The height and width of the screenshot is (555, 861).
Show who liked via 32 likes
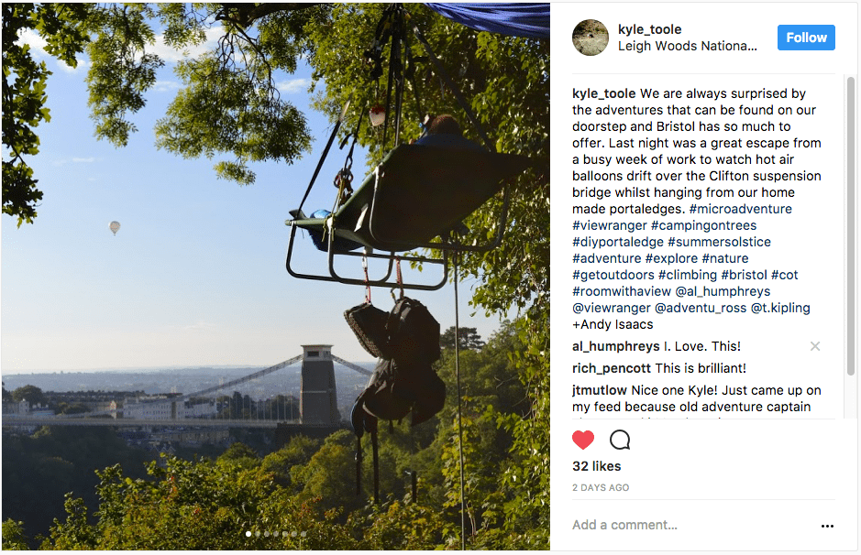[x=597, y=466]
